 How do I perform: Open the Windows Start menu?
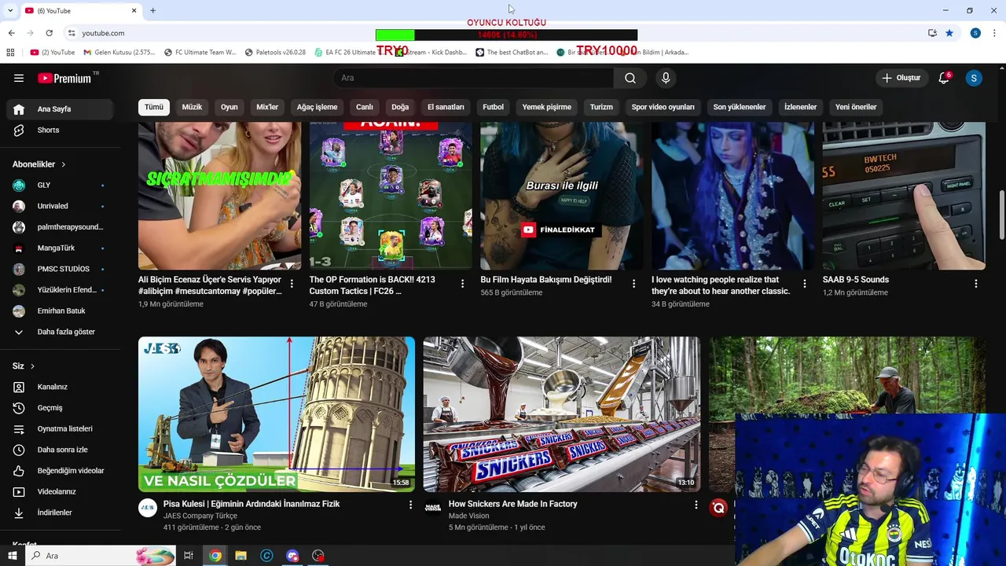(x=12, y=556)
